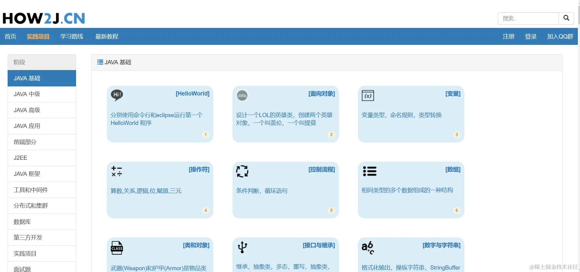Click the search magnifier button
The image size is (580, 272).
(x=566, y=18)
